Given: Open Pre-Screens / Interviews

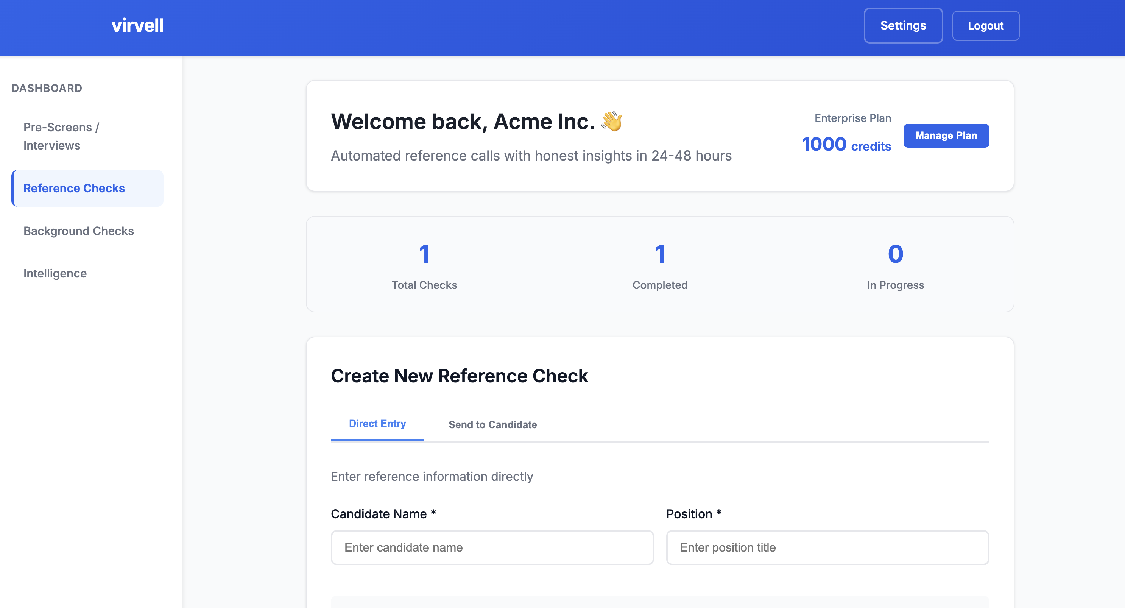Looking at the screenshot, I should [x=61, y=136].
